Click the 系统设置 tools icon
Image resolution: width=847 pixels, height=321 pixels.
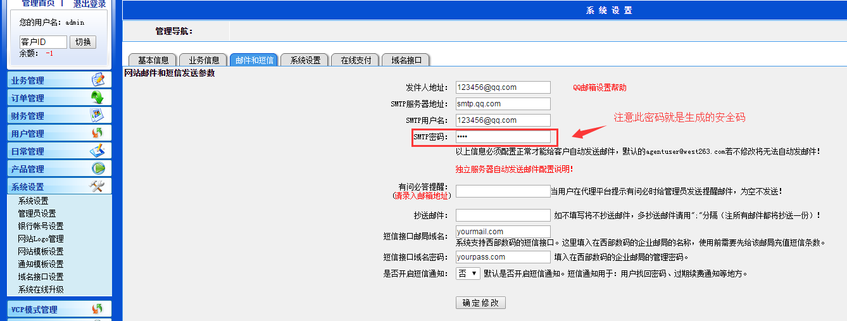[97, 186]
